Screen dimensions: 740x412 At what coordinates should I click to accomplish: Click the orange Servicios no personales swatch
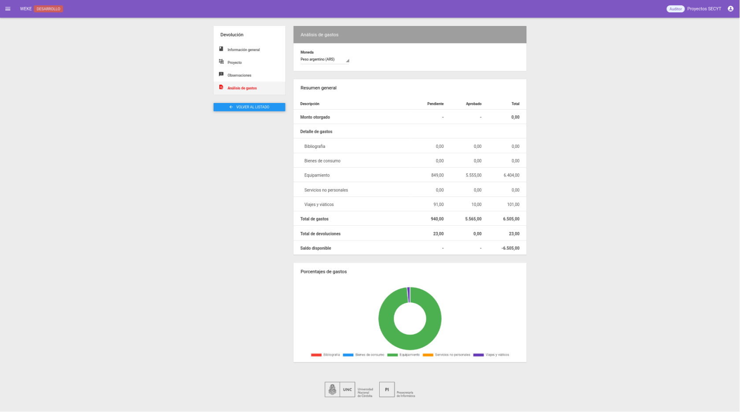(428, 355)
